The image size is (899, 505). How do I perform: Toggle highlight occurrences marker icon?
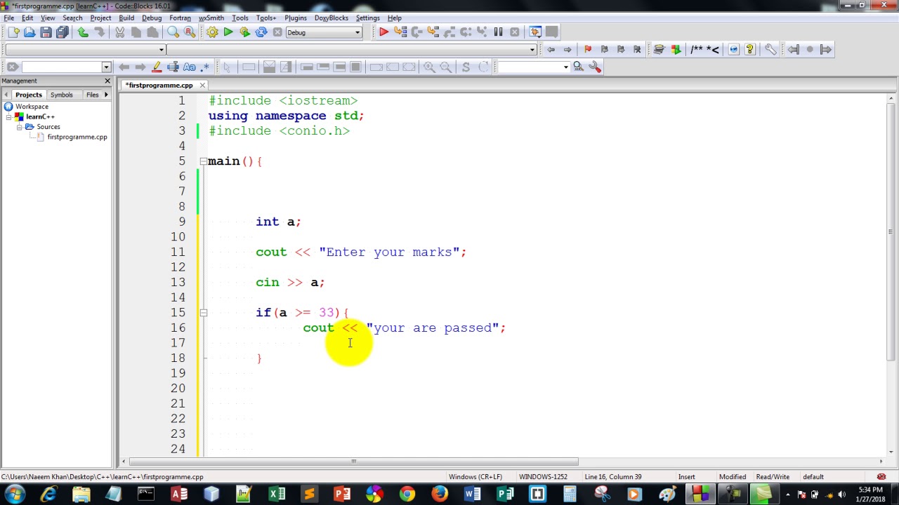pos(157,67)
